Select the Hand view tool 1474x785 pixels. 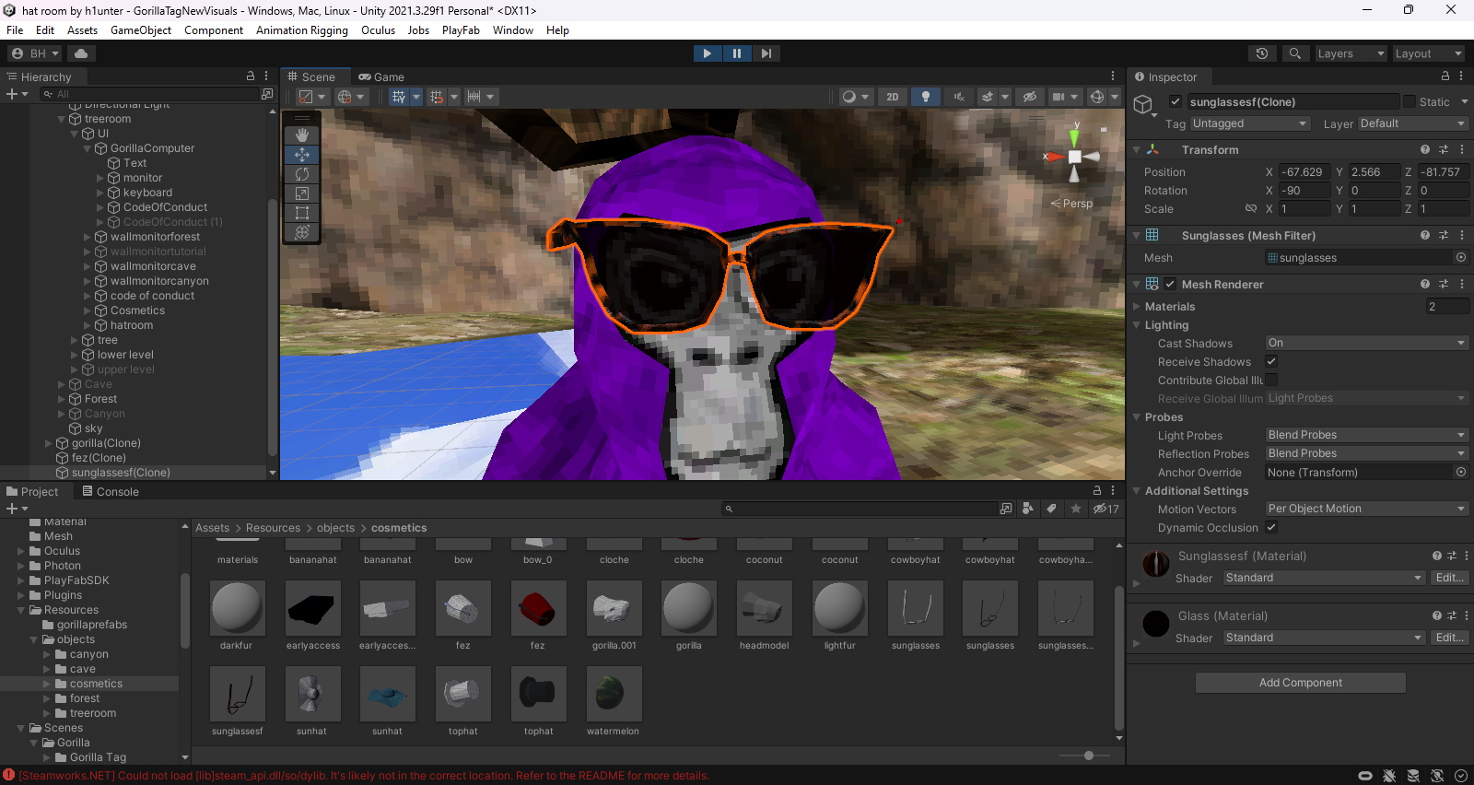point(302,135)
